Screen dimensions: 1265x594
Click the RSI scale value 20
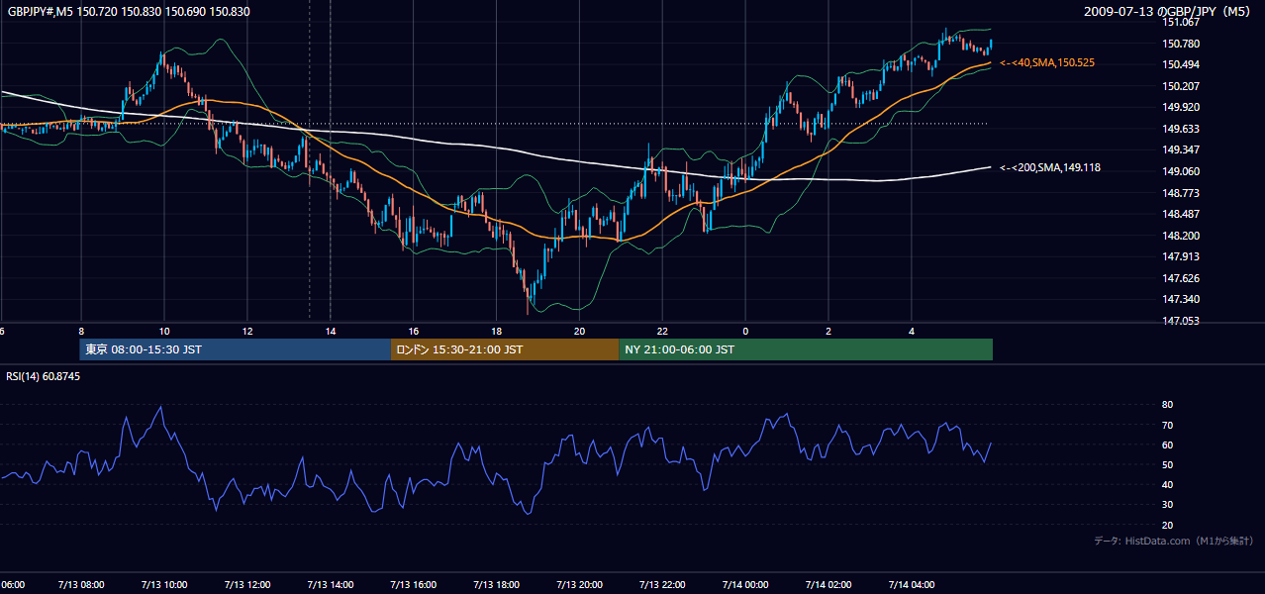click(1167, 525)
